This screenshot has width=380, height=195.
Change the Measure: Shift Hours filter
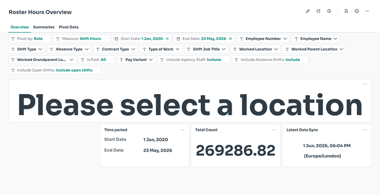pyautogui.click(x=81, y=38)
